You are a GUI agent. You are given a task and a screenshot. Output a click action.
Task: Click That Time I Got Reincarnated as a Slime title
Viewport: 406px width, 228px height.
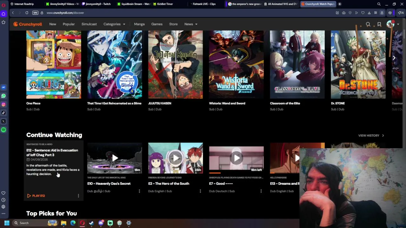click(114, 103)
